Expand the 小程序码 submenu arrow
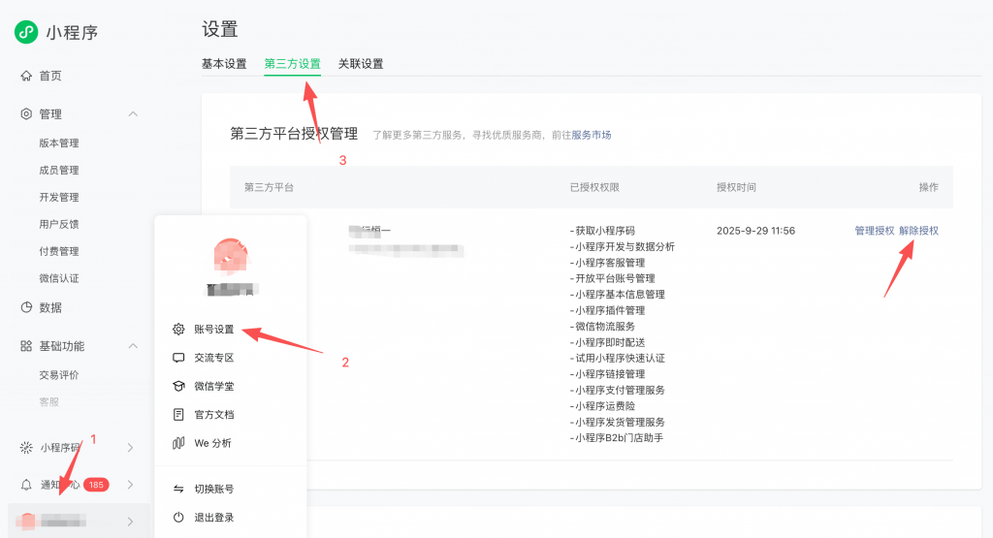 [x=130, y=448]
